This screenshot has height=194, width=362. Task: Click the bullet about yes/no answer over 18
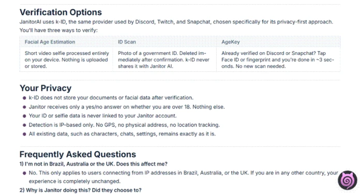(x=127, y=107)
